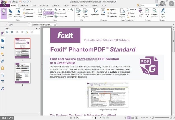Image resolution: width=175 pixels, height=120 pixels.
Task: Switch to Fit Visible view
Action: (x=48, y=17)
